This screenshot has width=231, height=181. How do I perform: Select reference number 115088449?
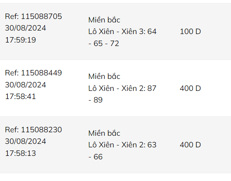(x=33, y=73)
